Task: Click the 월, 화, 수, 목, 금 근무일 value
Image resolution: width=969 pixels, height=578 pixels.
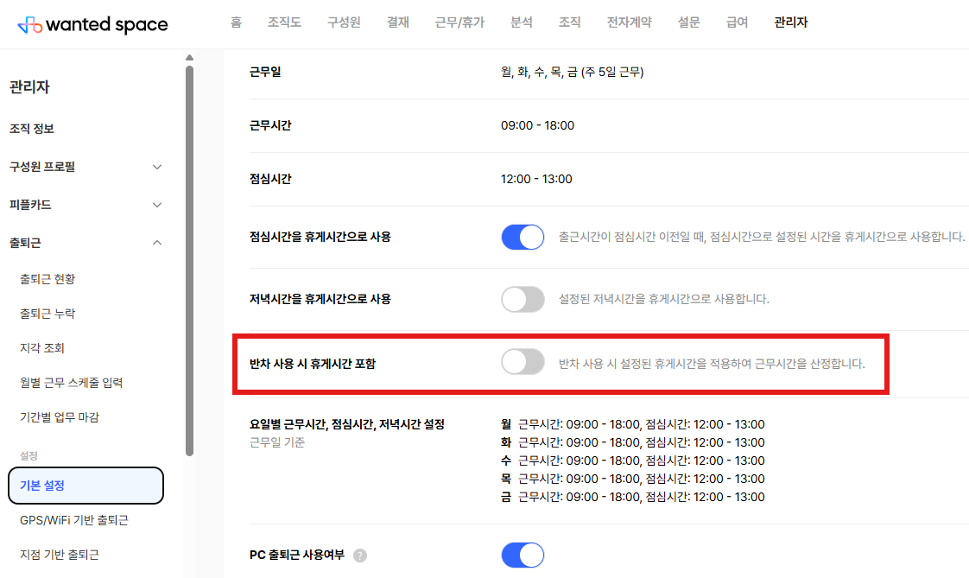Action: pos(573,73)
